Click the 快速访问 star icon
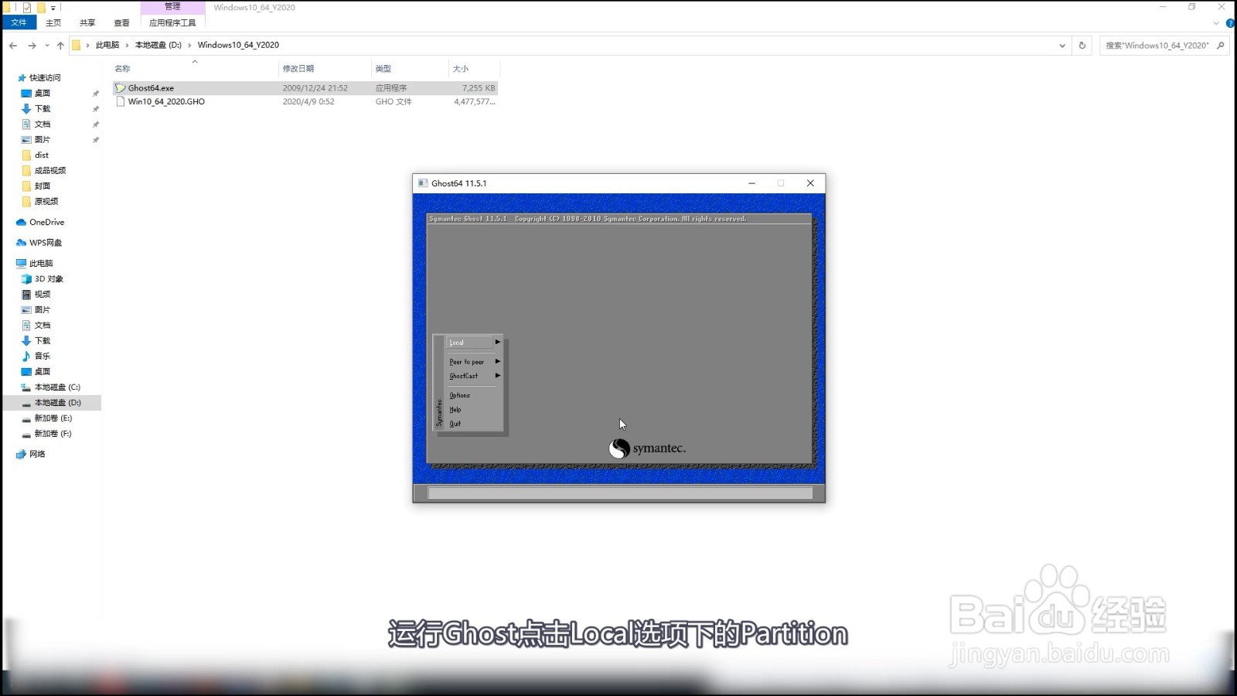 click(22, 77)
